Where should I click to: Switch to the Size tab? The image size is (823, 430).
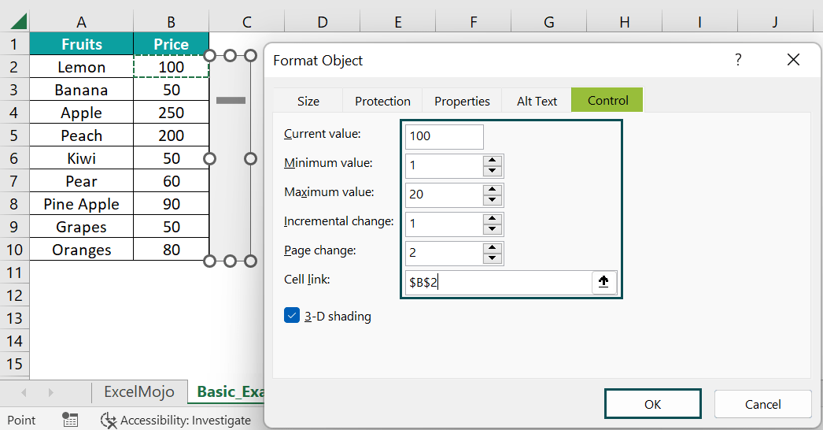[x=308, y=101]
